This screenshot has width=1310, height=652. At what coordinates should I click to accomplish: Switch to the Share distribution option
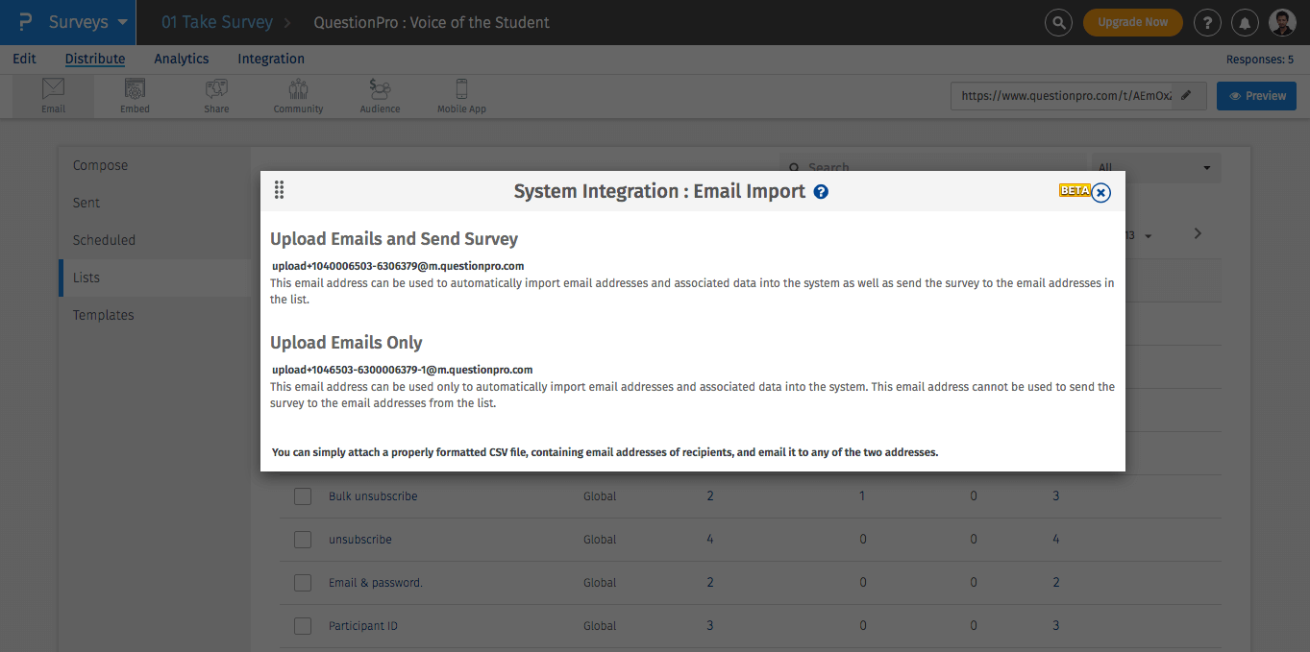coord(215,95)
